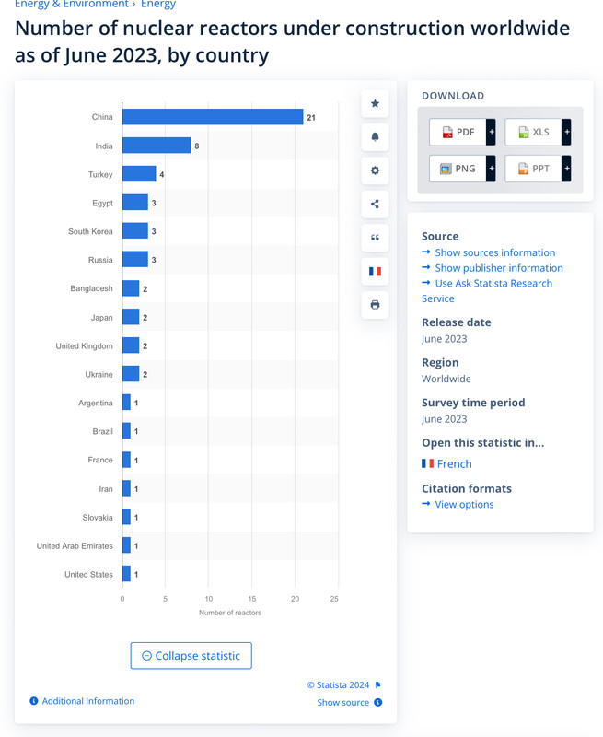
Task: Click the Statista 2024 copyright link
Action: (x=338, y=684)
